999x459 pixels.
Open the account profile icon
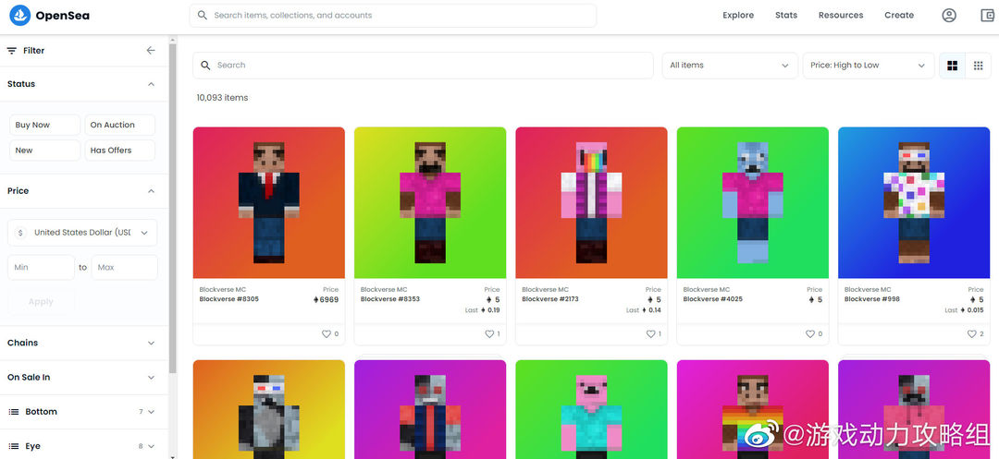pos(949,16)
